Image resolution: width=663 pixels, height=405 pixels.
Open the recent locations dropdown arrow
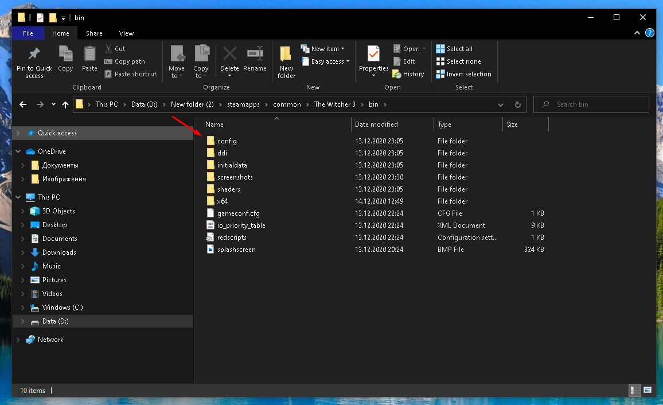click(53, 104)
